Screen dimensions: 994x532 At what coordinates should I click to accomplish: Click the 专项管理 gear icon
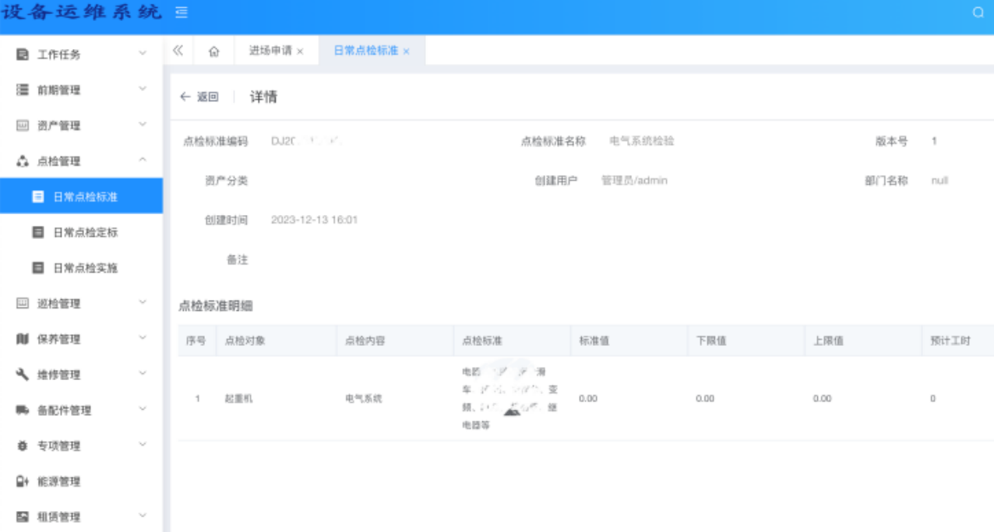(23, 446)
